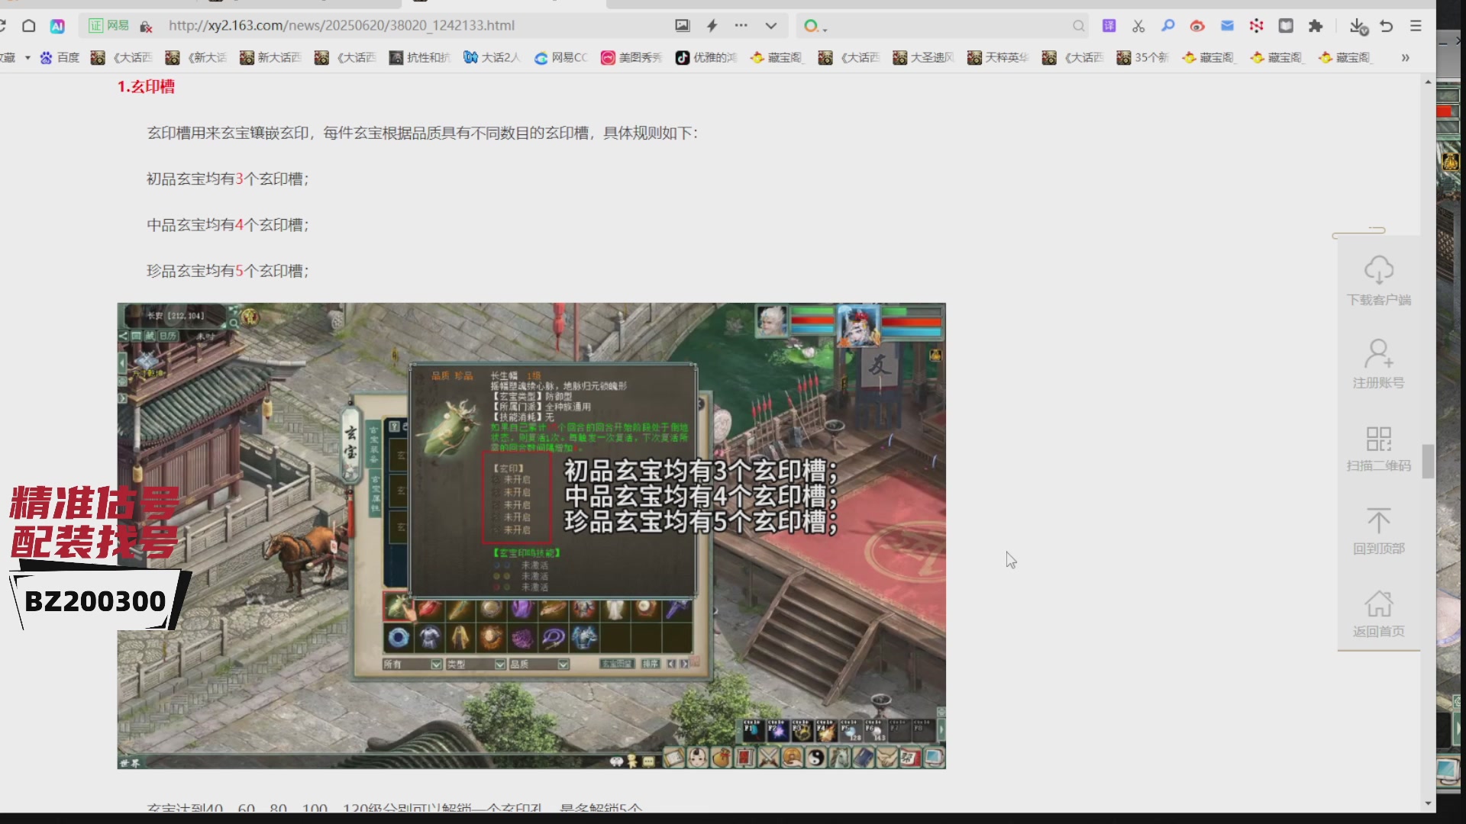Select the scissors screenshot tool
This screenshot has height=824, width=1466.
[x=1138, y=26]
